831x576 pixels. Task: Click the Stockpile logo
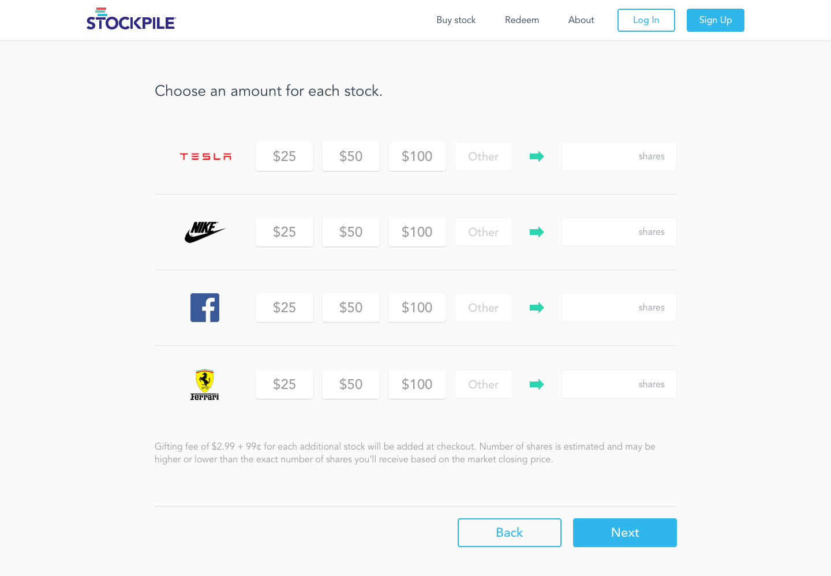[131, 20]
